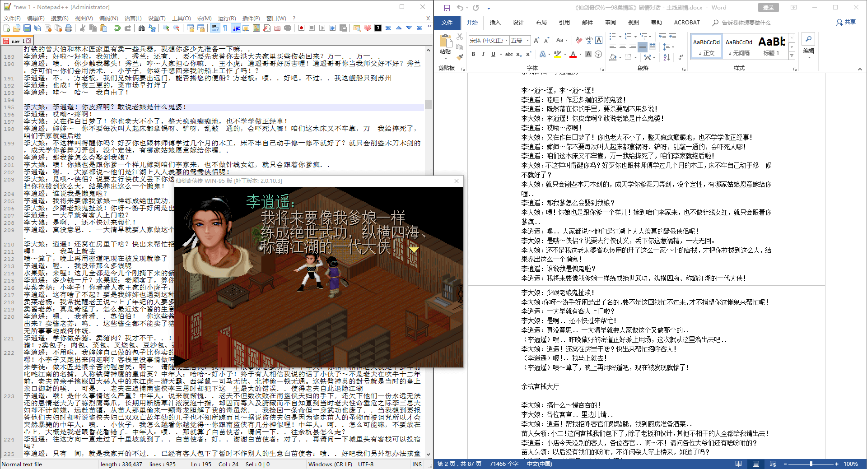Click the Find binoculars icon in Notepad++
The width and height of the screenshot is (867, 469).
click(141, 28)
